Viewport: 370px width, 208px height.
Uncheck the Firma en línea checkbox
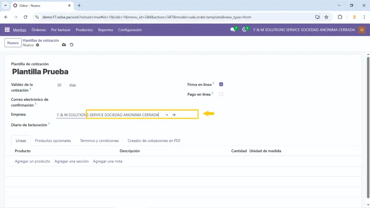tap(221, 84)
